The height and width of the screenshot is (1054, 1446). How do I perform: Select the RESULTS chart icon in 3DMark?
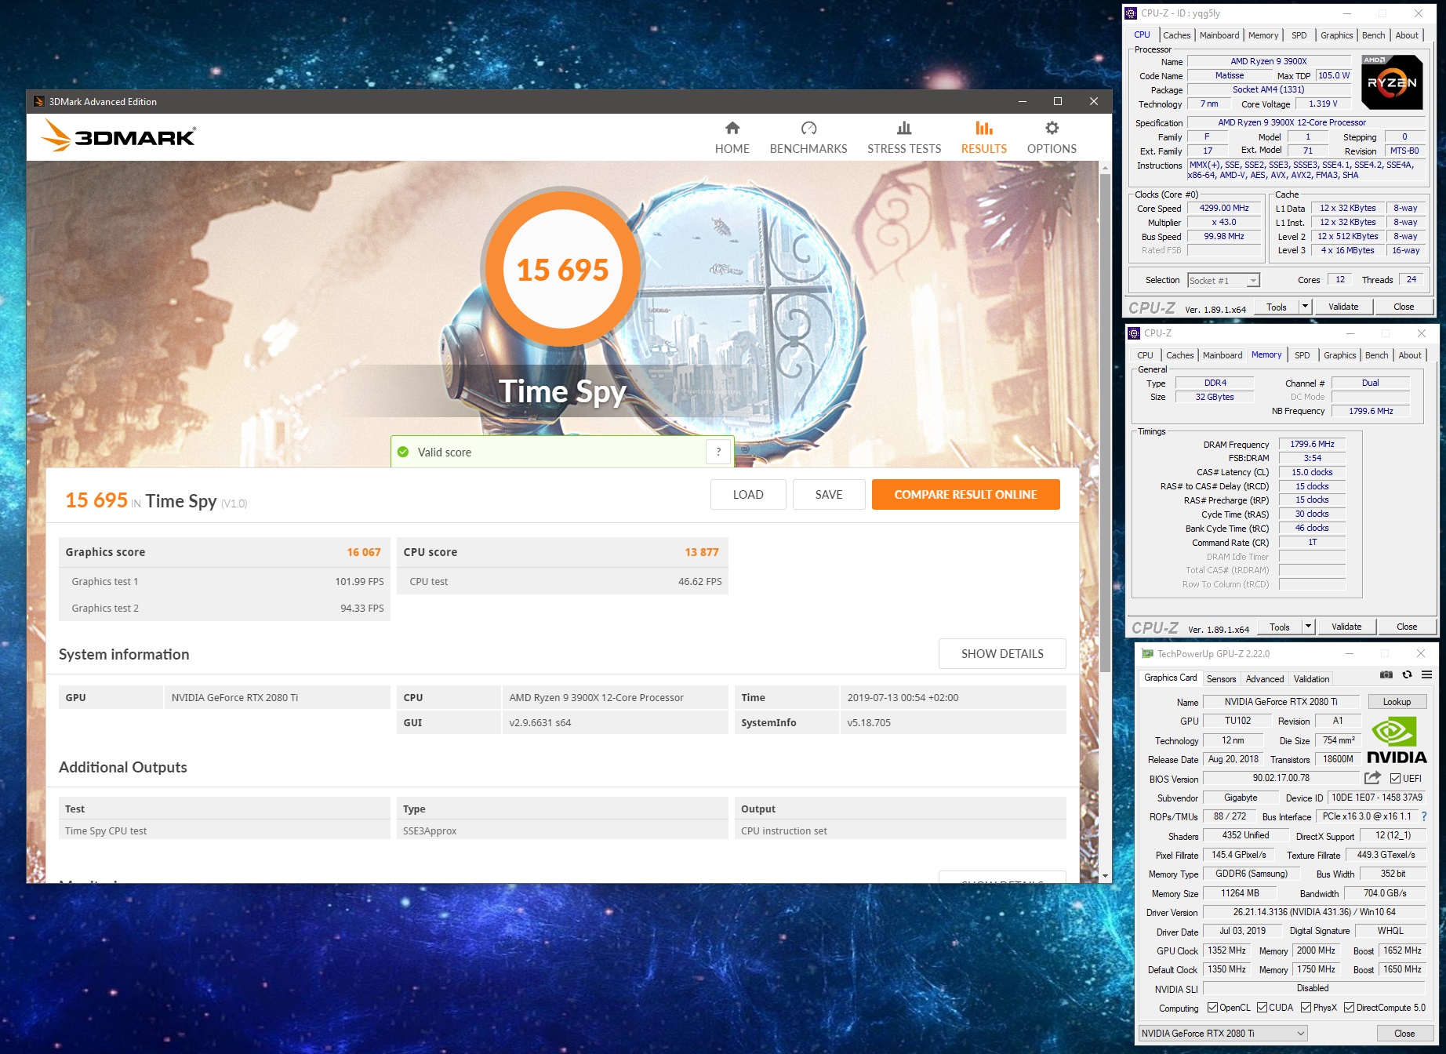(x=984, y=128)
